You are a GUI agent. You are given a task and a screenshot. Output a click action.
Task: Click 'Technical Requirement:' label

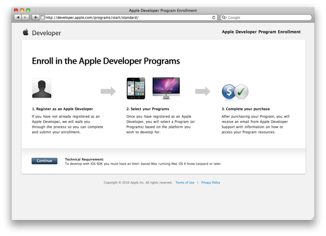tap(84, 159)
